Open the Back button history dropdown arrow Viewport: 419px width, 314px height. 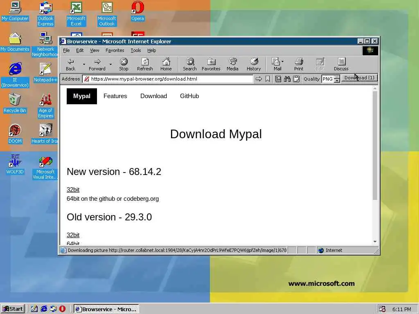83,64
